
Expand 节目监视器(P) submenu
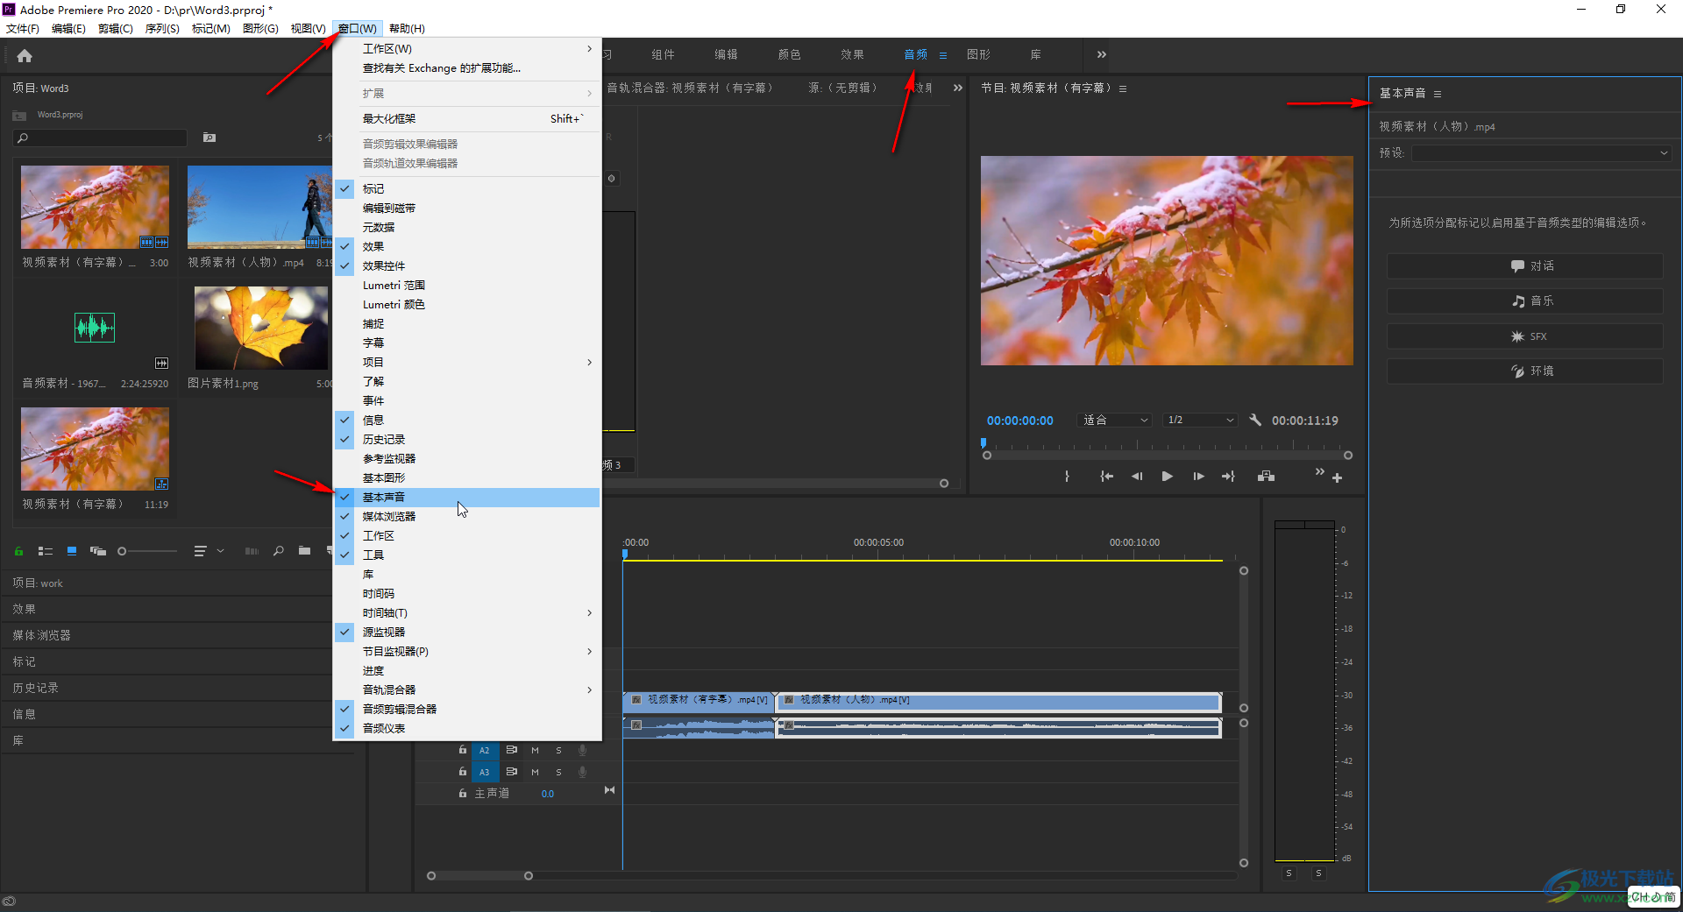coord(466,652)
